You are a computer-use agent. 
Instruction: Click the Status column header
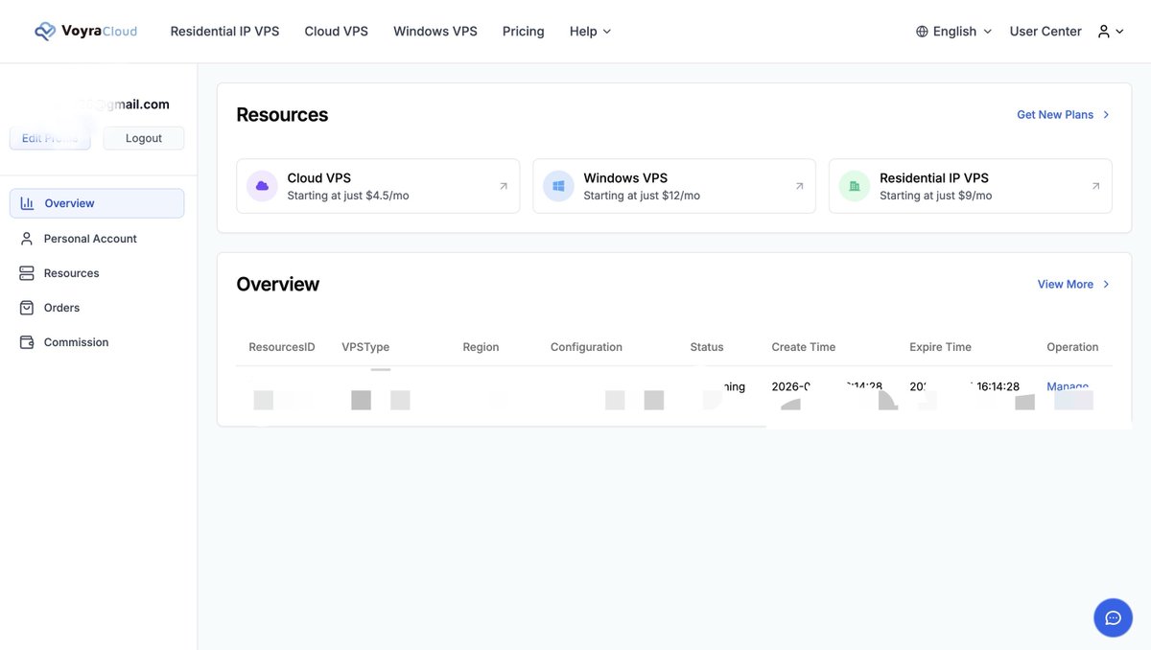707,347
